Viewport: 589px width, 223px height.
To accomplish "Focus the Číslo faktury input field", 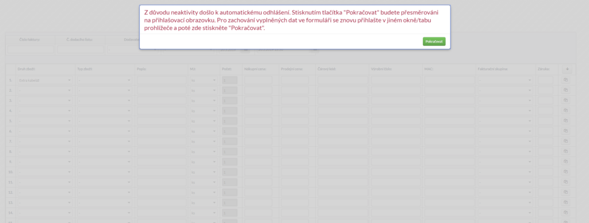I will pyautogui.click(x=30, y=49).
